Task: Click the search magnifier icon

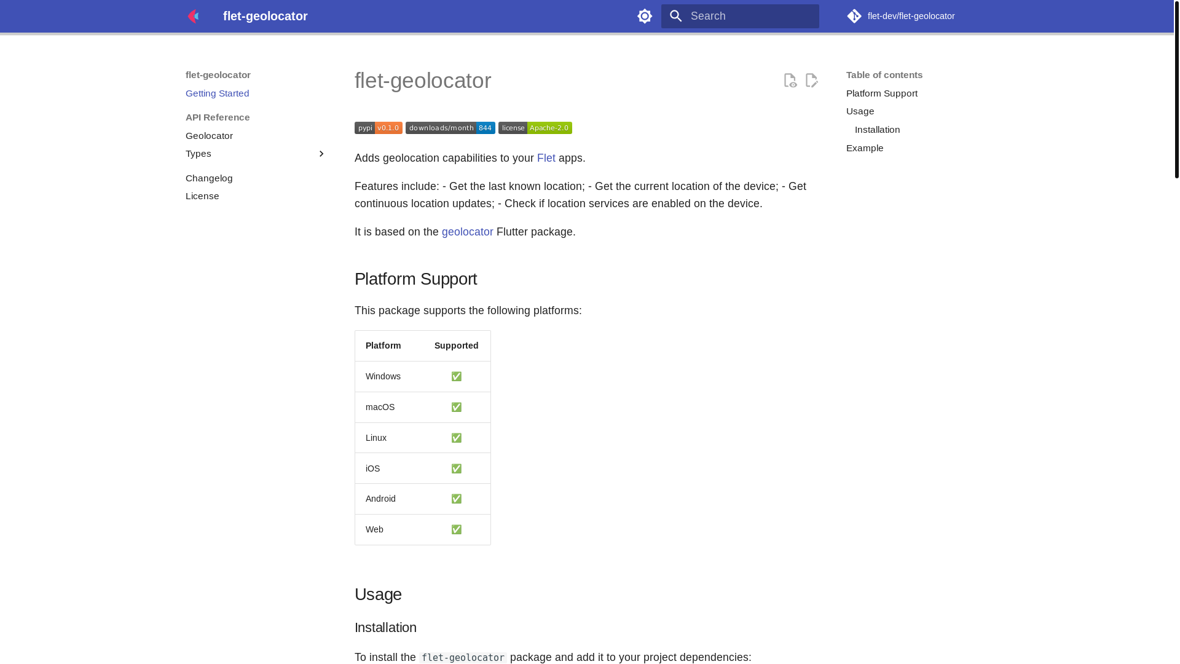Action: (x=676, y=16)
